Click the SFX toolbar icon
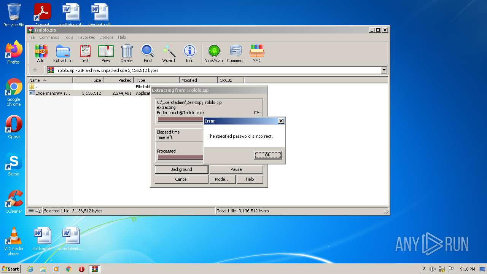Screen dimensions: 487x274 (x=257, y=54)
